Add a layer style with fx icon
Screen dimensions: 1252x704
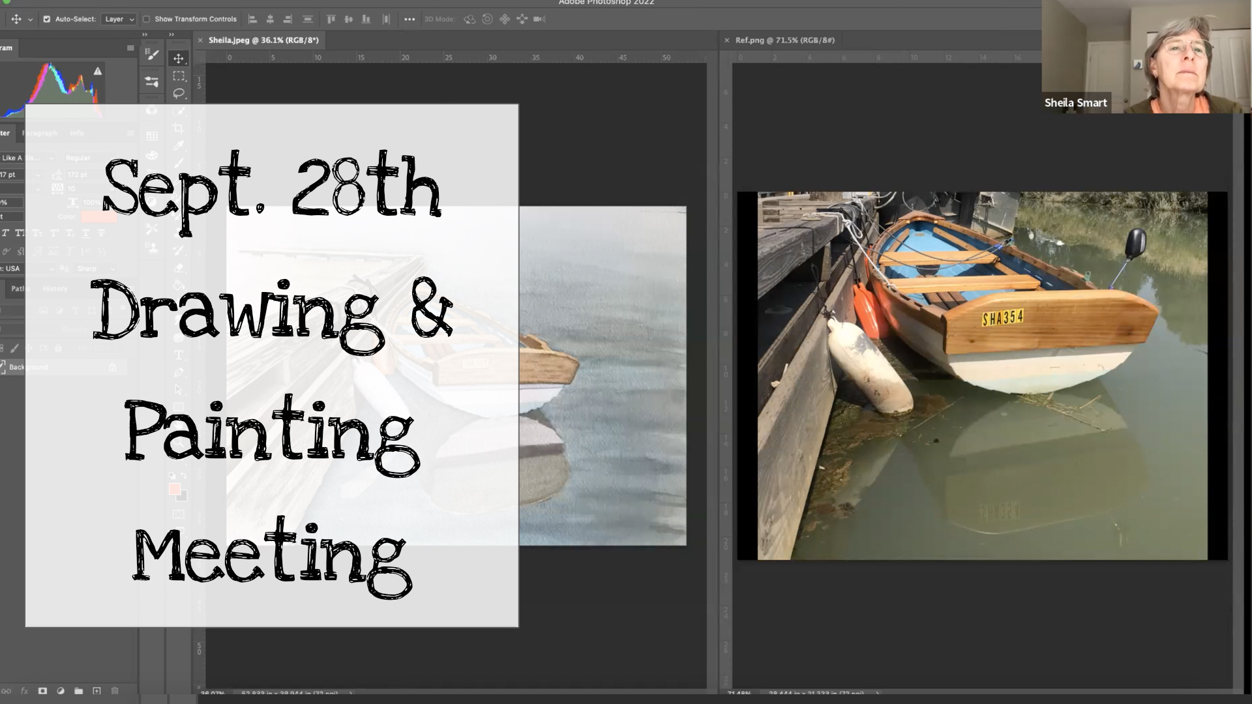point(25,691)
